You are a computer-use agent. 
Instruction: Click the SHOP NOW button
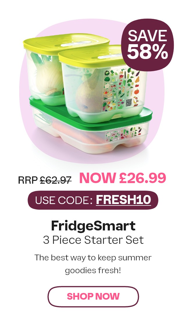[x=93, y=296]
